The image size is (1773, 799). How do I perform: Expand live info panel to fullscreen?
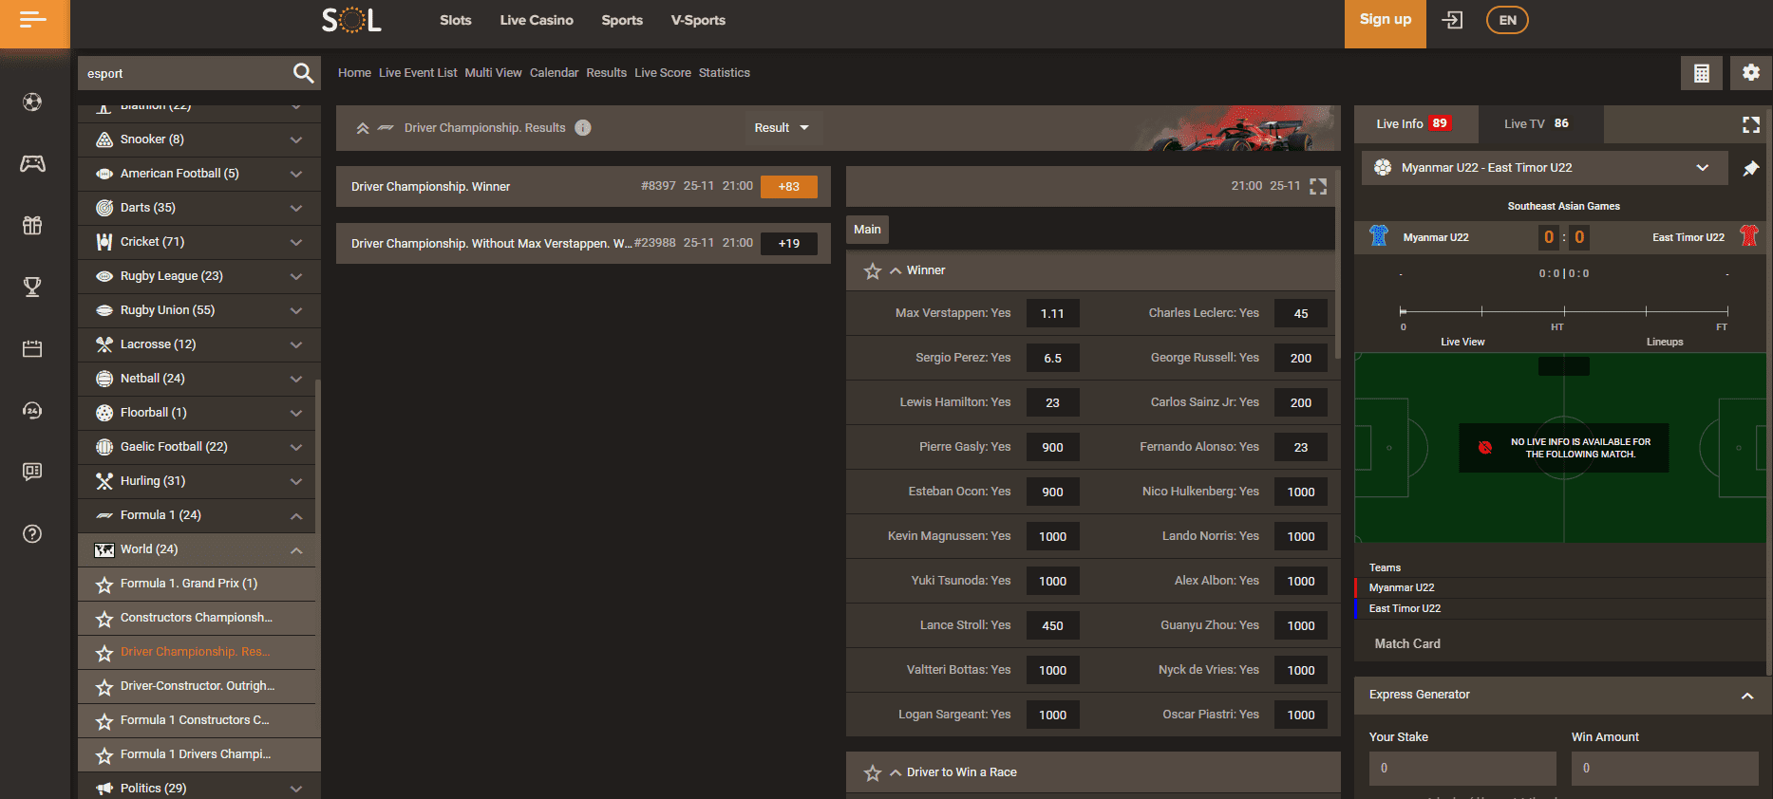click(1751, 124)
